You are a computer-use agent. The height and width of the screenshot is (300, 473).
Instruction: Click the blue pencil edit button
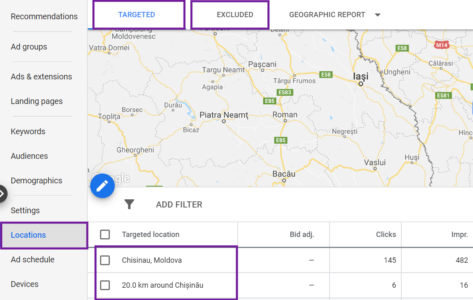pos(102,186)
